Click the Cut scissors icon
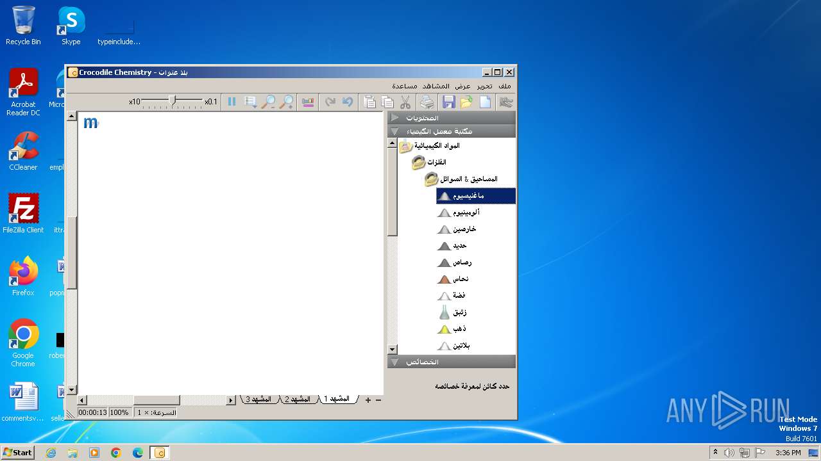Screen dimensions: 821x461 (x=405, y=102)
